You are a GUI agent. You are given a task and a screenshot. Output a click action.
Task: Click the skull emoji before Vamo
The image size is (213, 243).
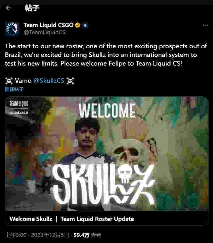pyautogui.click(x=9, y=81)
